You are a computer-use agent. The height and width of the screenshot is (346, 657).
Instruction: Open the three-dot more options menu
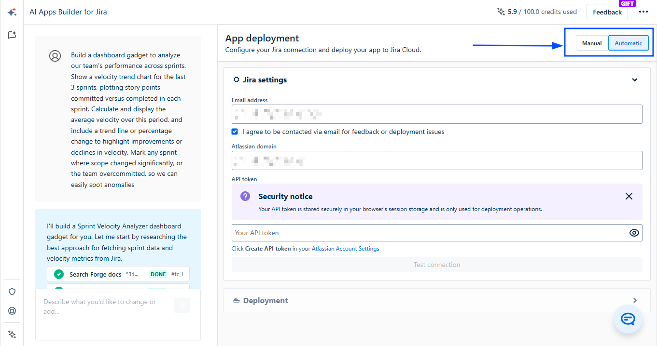click(643, 12)
